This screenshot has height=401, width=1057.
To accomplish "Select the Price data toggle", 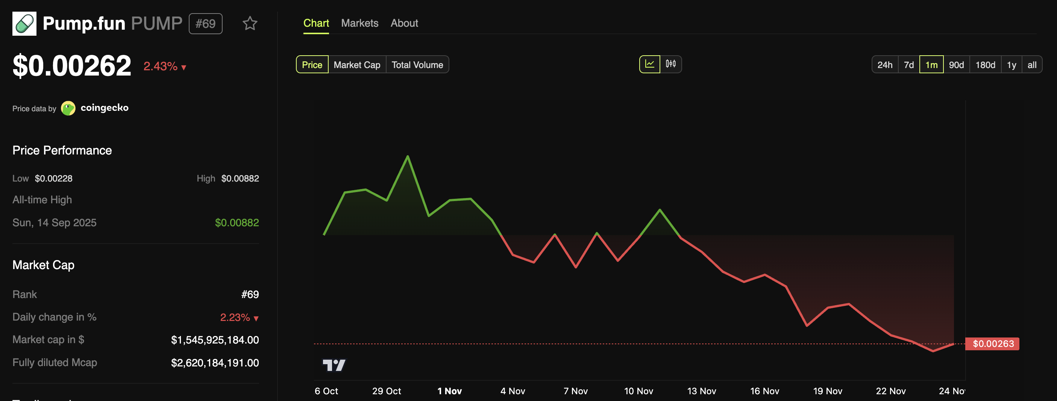I will [x=311, y=64].
